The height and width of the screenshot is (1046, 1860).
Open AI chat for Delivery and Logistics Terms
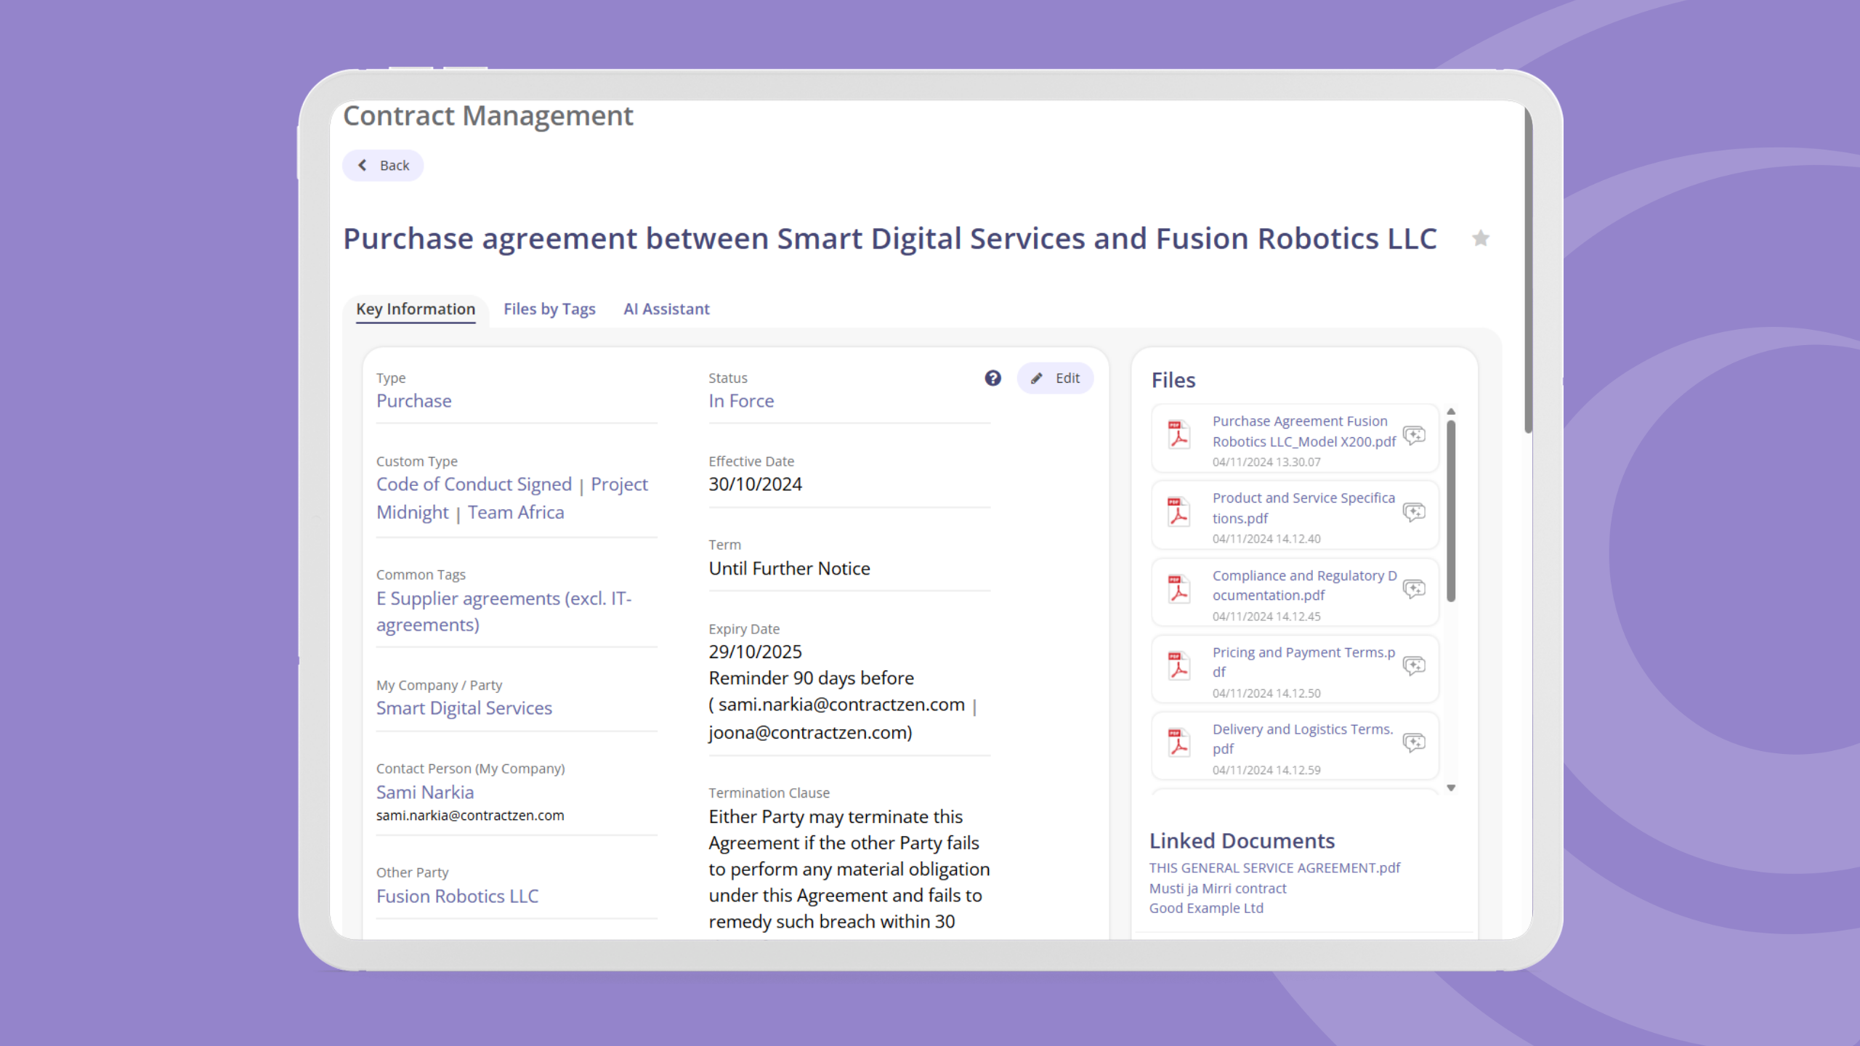click(x=1413, y=743)
